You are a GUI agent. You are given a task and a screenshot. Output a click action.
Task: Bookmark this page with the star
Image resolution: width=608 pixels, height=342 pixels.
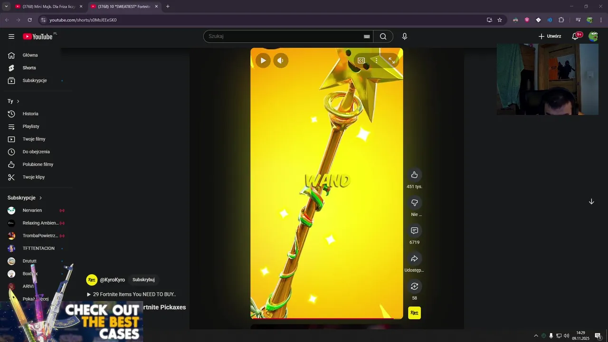tap(500, 20)
